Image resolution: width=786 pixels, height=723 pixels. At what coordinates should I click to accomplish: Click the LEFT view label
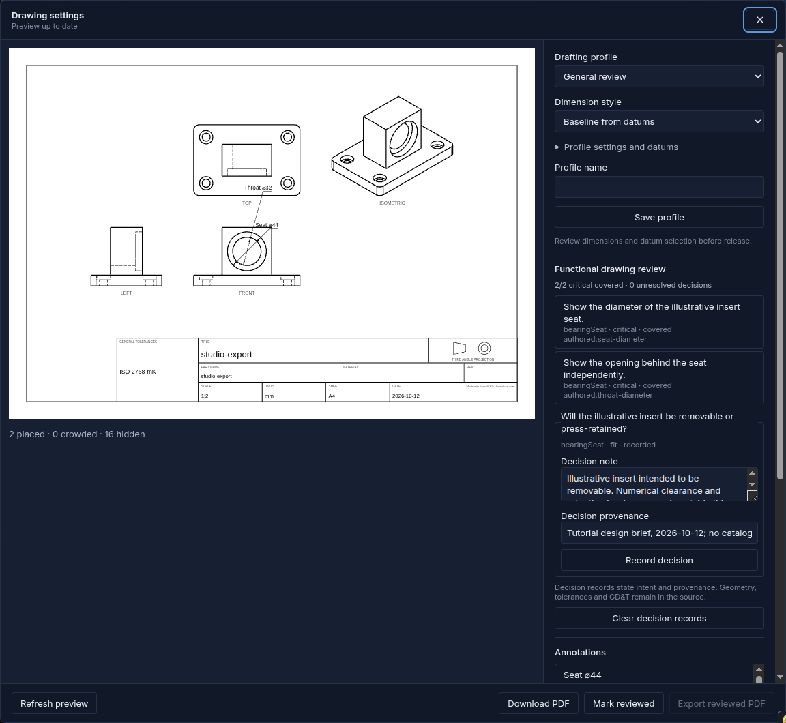coord(126,293)
